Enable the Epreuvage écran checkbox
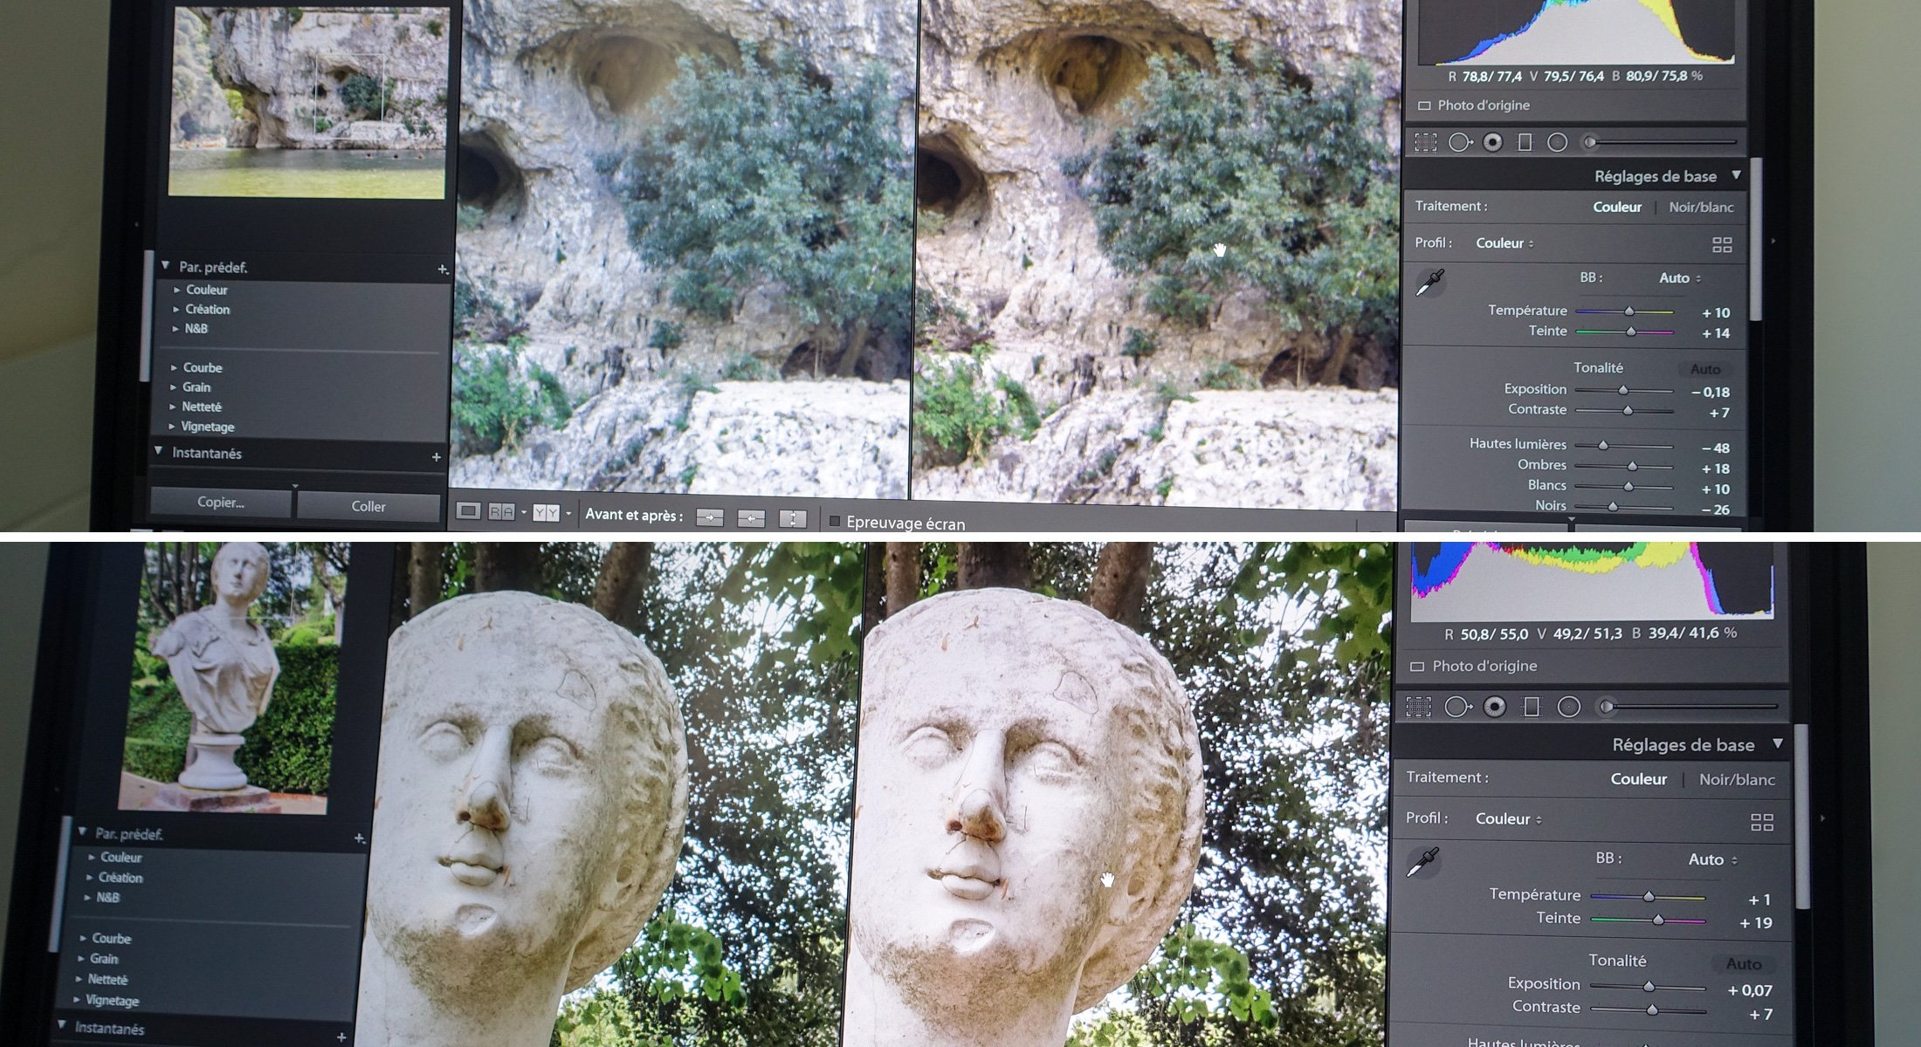Screen dimensions: 1921x1047 click(x=835, y=521)
